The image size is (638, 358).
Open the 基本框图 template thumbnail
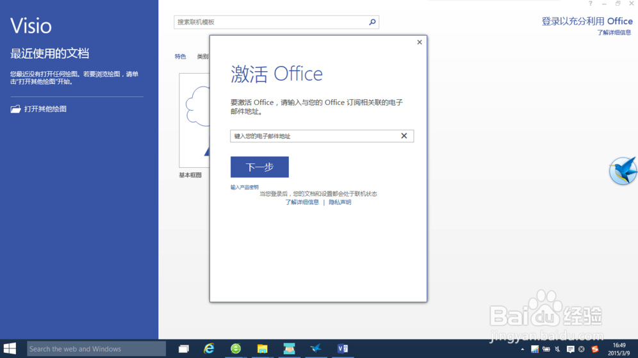[x=195, y=120]
